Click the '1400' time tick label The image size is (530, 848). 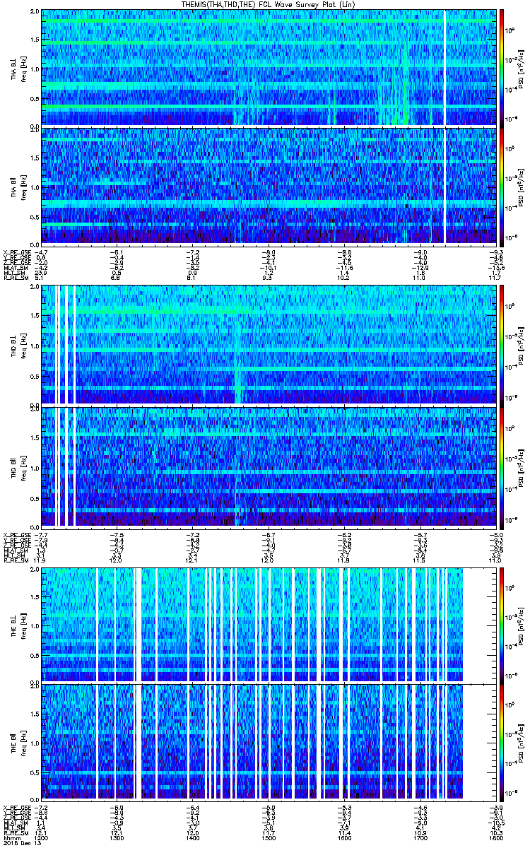[x=192, y=838]
